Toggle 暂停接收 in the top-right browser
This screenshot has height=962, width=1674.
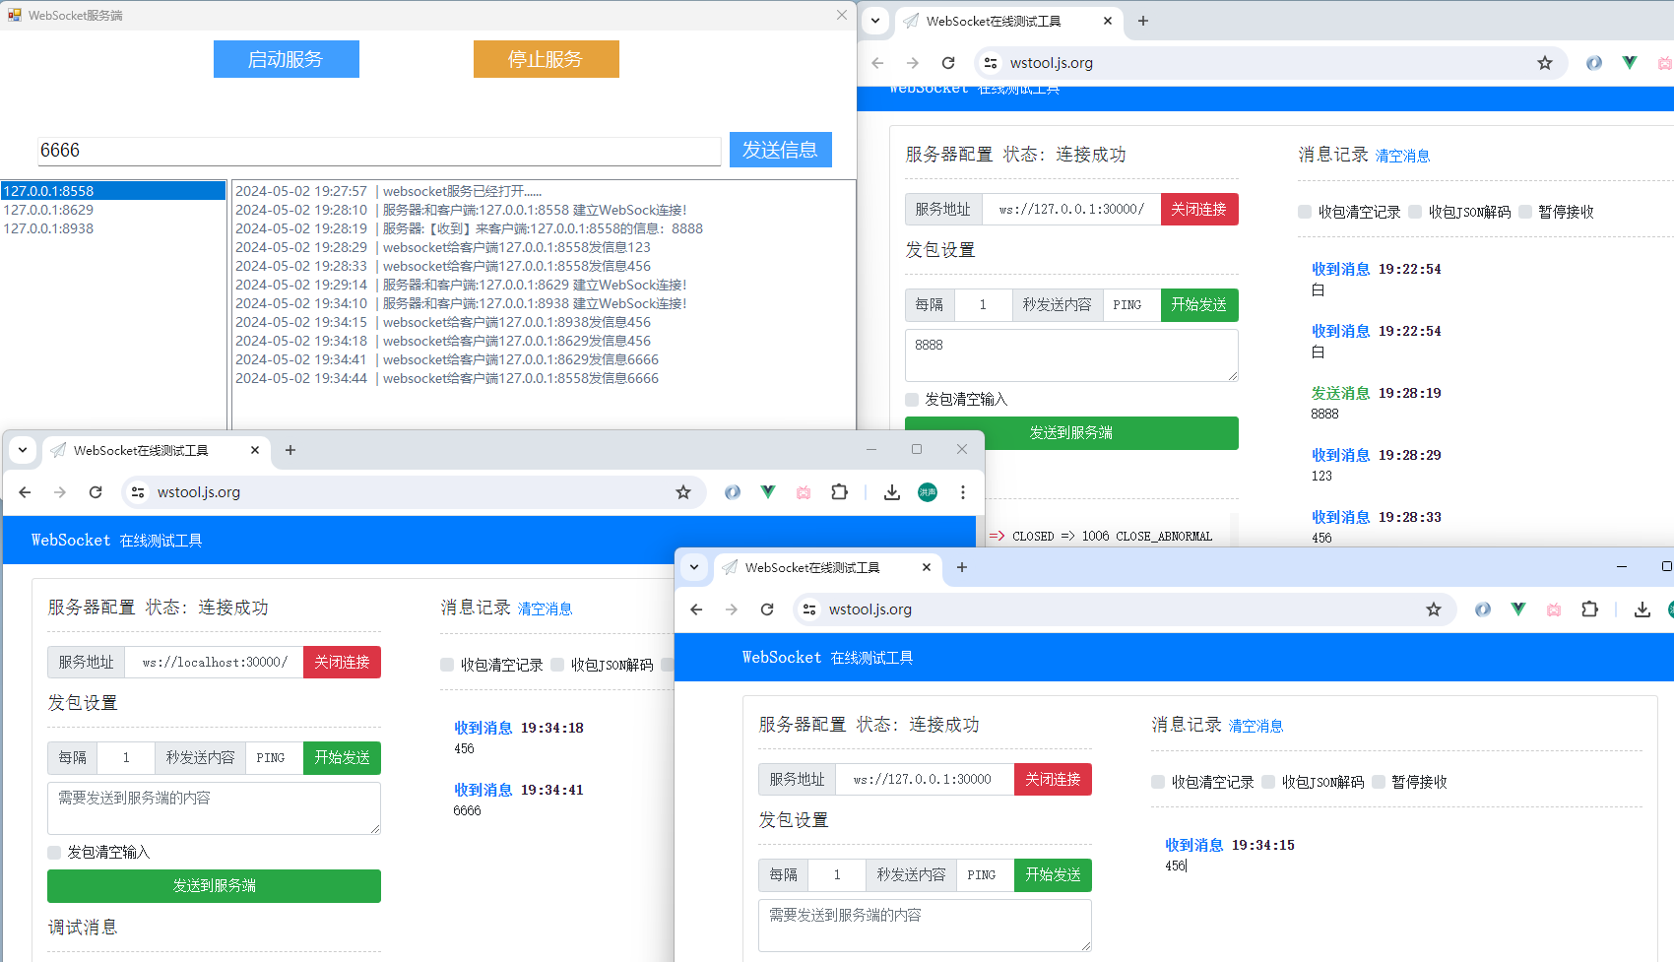click(1525, 212)
